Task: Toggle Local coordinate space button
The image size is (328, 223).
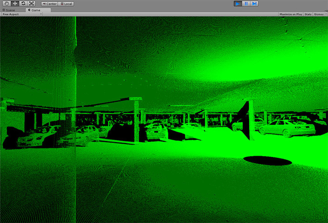Action: pos(66,4)
